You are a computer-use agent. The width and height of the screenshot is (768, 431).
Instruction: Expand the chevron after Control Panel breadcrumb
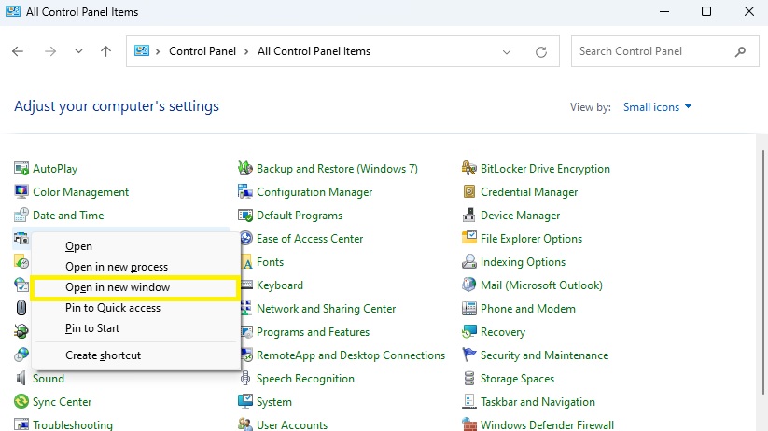pos(246,51)
